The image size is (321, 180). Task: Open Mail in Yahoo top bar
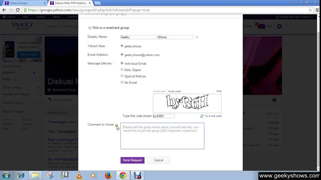point(25,17)
